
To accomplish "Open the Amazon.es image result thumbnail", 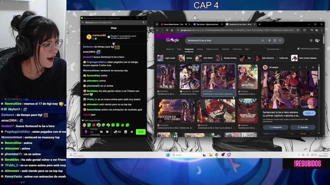I will (x=189, y=77).
